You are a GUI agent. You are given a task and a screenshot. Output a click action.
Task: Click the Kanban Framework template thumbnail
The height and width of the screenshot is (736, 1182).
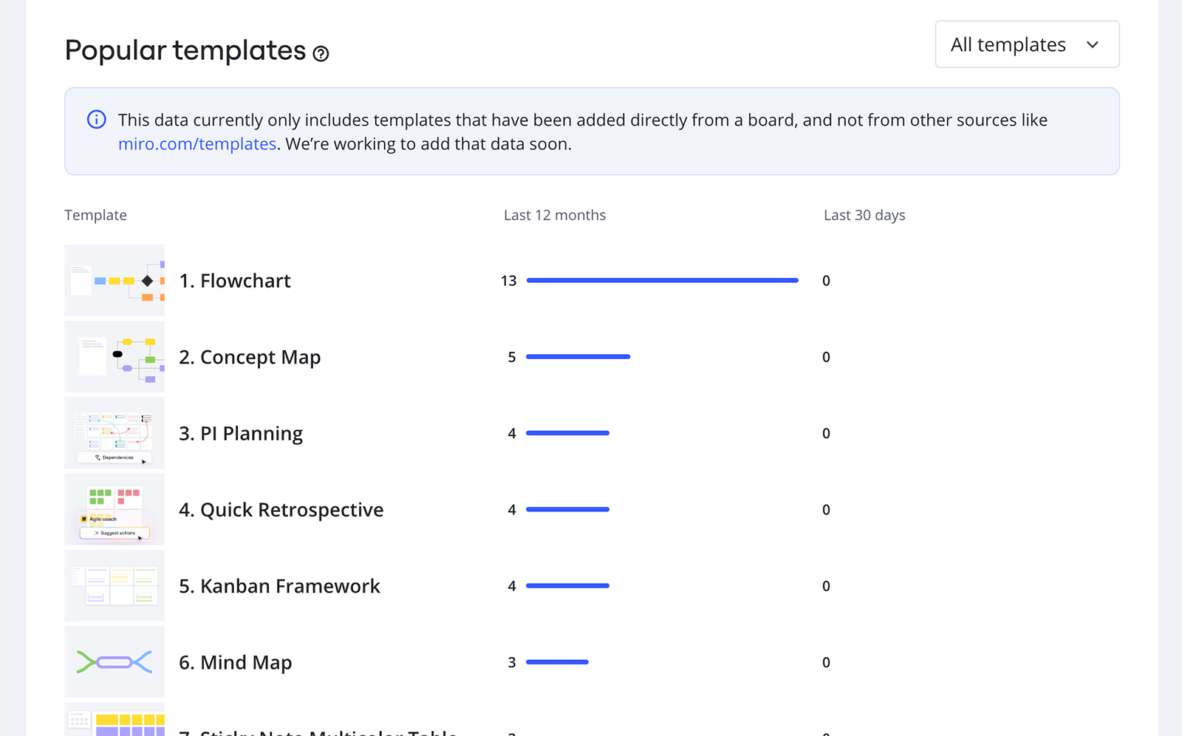115,586
